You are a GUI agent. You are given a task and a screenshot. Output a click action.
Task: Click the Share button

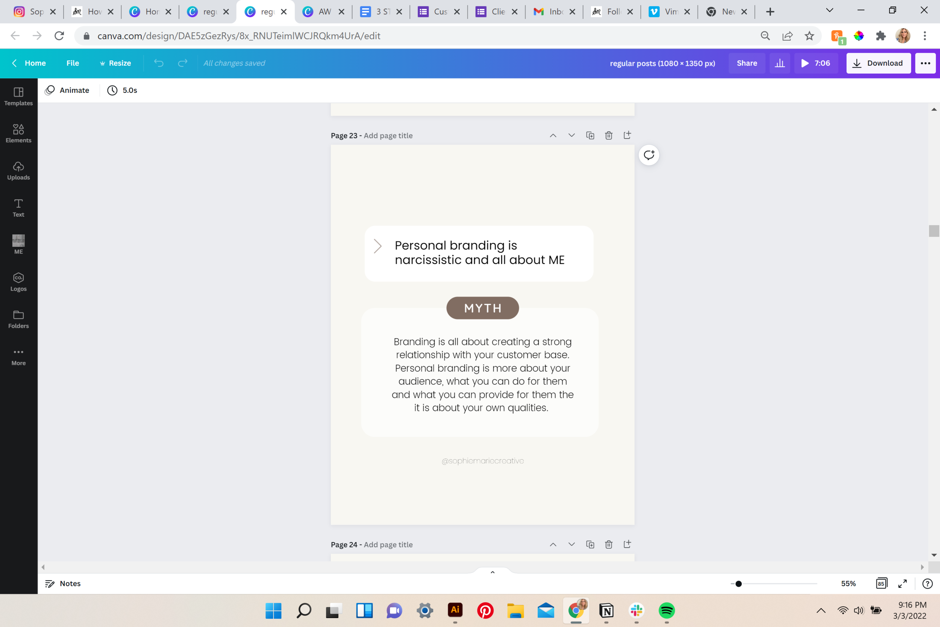point(747,63)
